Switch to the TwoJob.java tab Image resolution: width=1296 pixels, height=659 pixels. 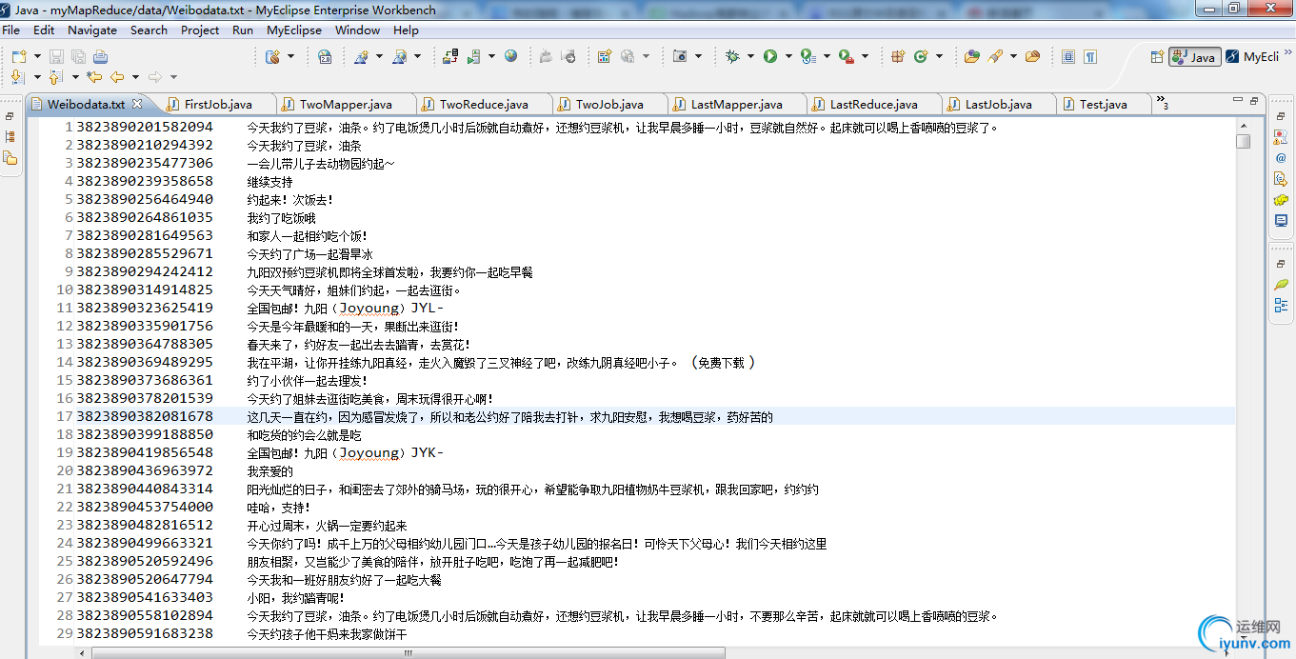tap(609, 104)
